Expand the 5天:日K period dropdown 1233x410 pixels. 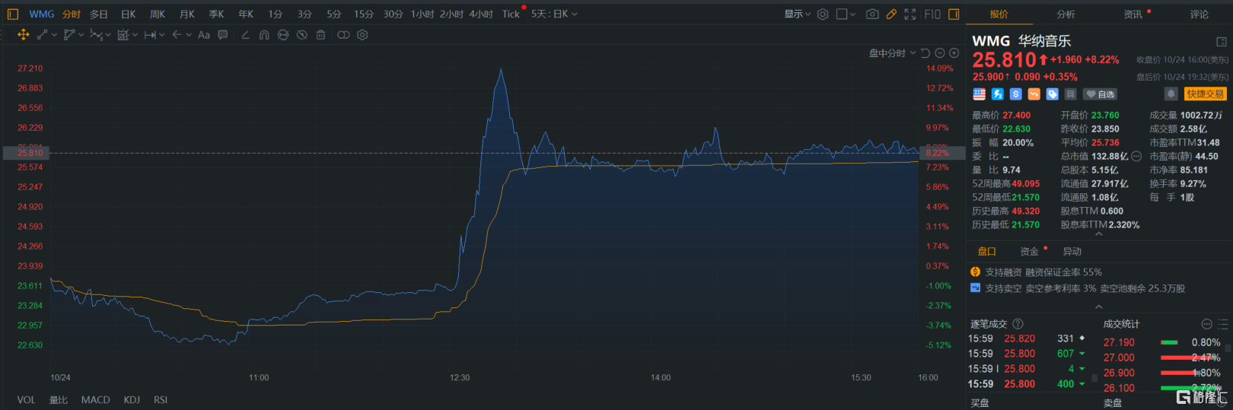click(x=555, y=14)
